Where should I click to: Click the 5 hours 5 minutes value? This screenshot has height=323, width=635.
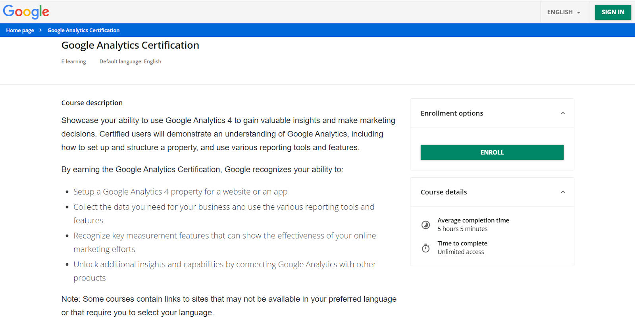[462, 229]
